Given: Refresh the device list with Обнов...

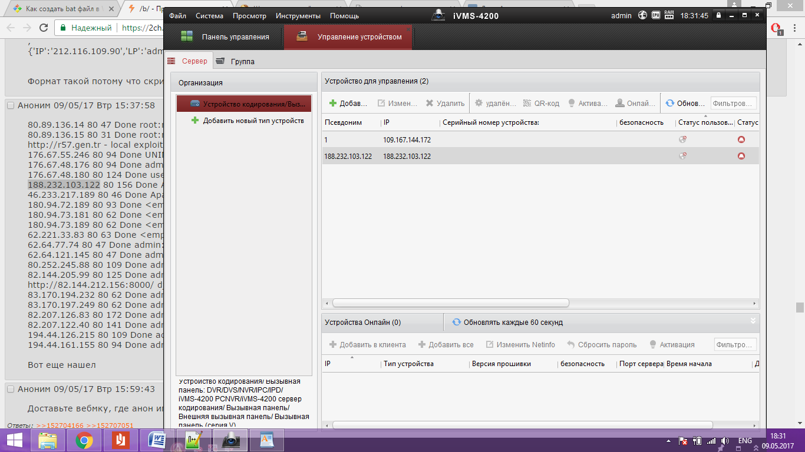Looking at the screenshot, I should tap(685, 103).
